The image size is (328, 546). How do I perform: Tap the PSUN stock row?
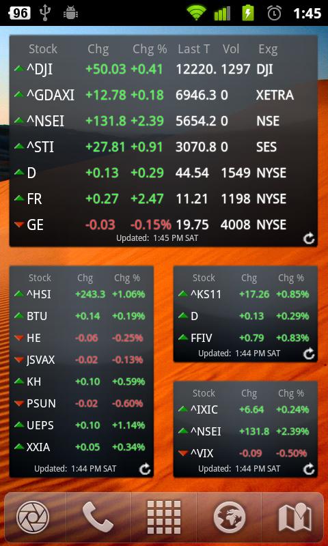[x=81, y=403]
